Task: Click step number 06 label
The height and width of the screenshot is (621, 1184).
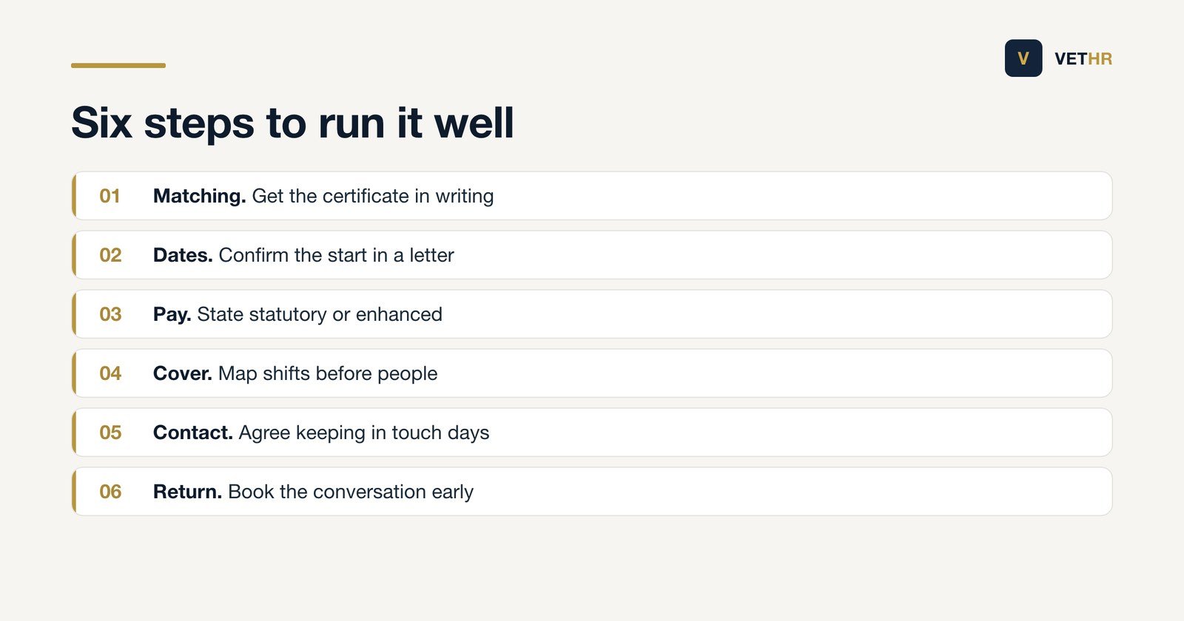Action: click(x=110, y=492)
